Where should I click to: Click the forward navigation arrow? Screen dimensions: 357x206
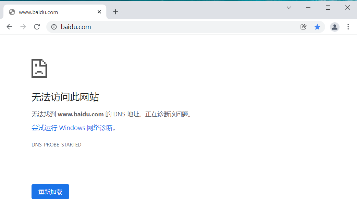pyautogui.click(x=23, y=27)
